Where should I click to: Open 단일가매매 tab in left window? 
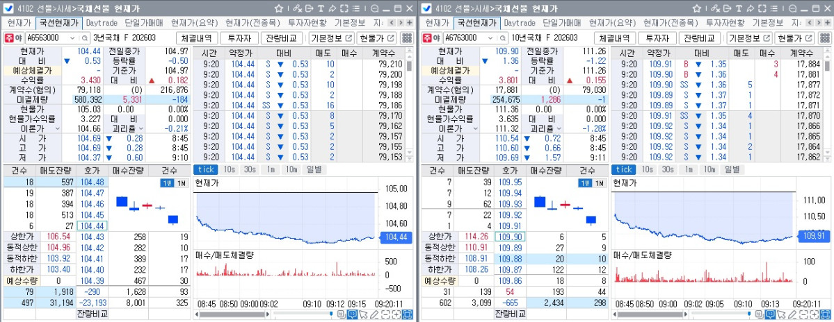143,23
